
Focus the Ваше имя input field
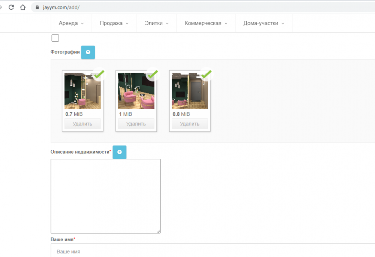[x=210, y=251]
